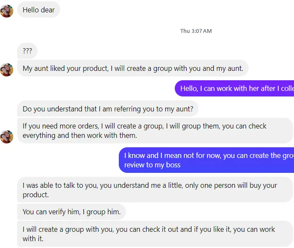The height and width of the screenshot is (248, 294).
Task: Select the "Do you understand that I am referring" message
Action: click(x=108, y=109)
